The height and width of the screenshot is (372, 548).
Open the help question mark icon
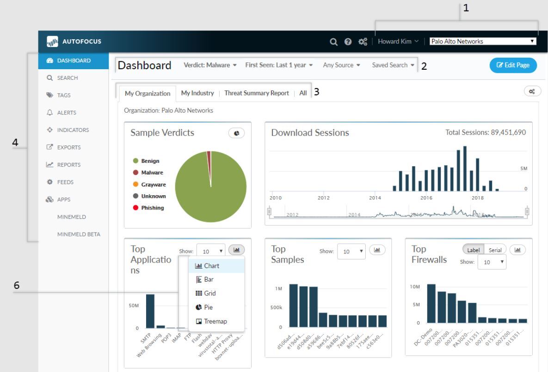click(x=347, y=42)
